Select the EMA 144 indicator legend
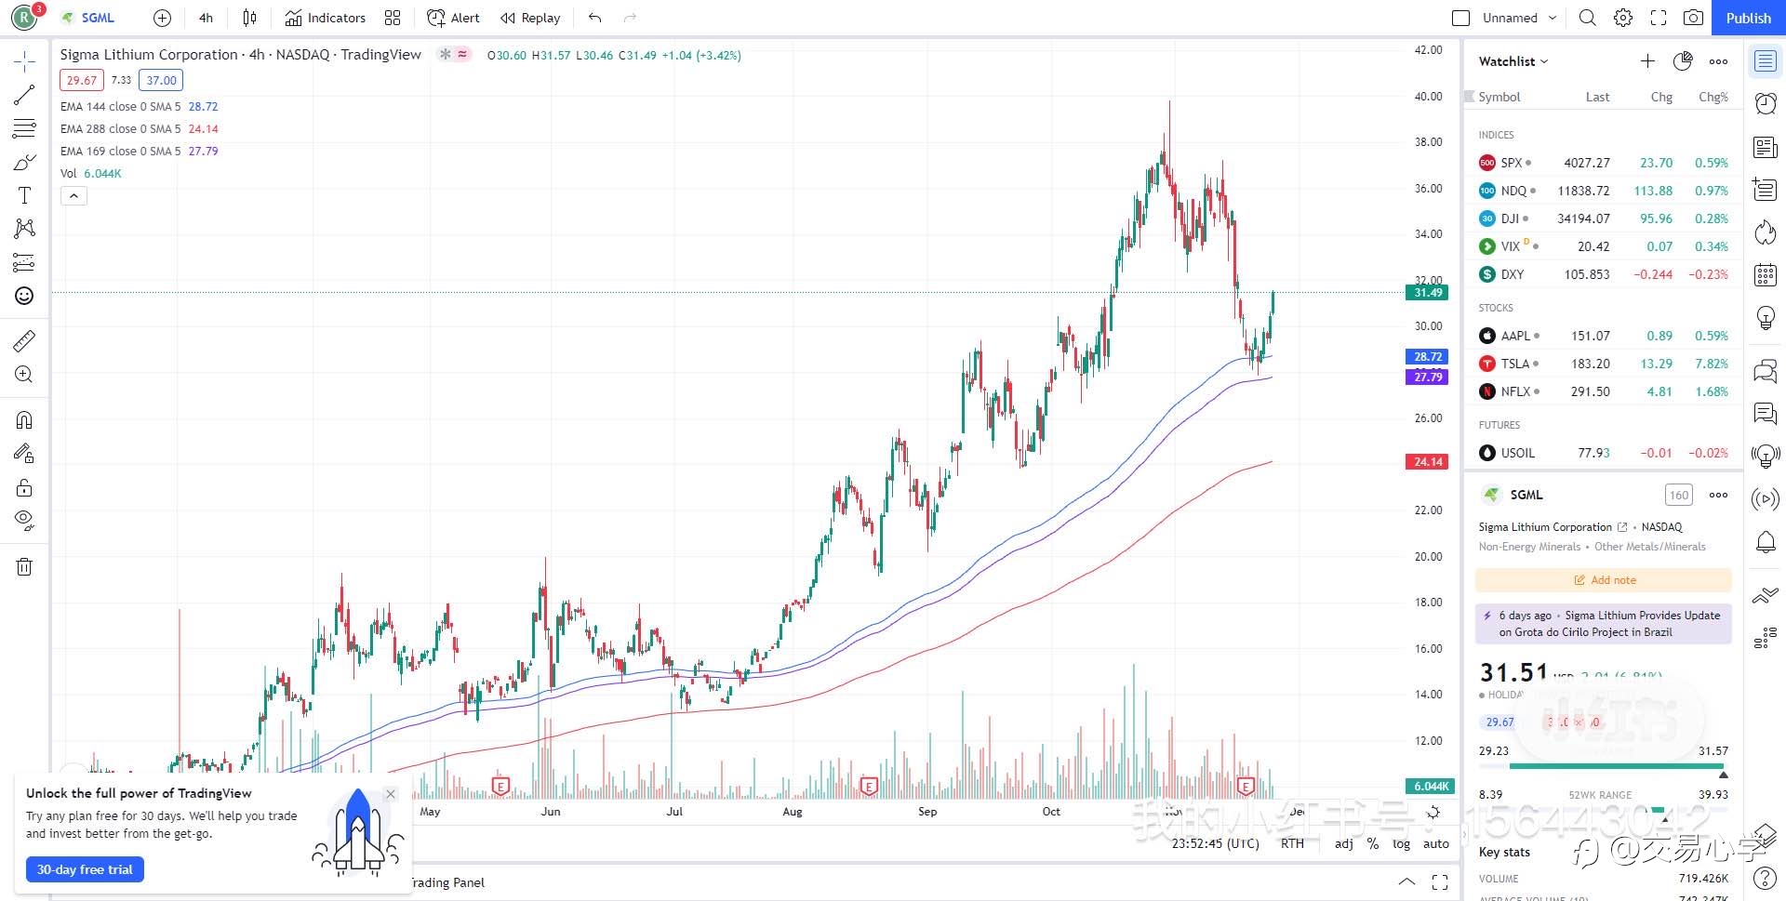The height and width of the screenshot is (901, 1786). 139,106
